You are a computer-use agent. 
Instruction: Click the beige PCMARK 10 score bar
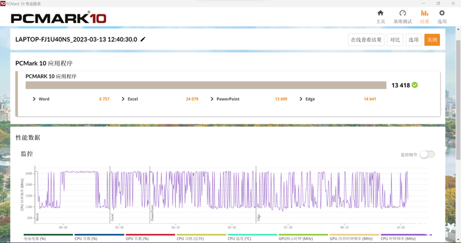[205, 85]
